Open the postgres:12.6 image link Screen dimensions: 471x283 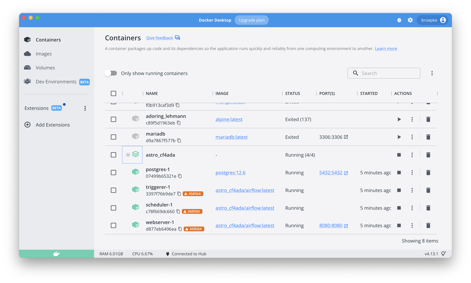click(230, 173)
